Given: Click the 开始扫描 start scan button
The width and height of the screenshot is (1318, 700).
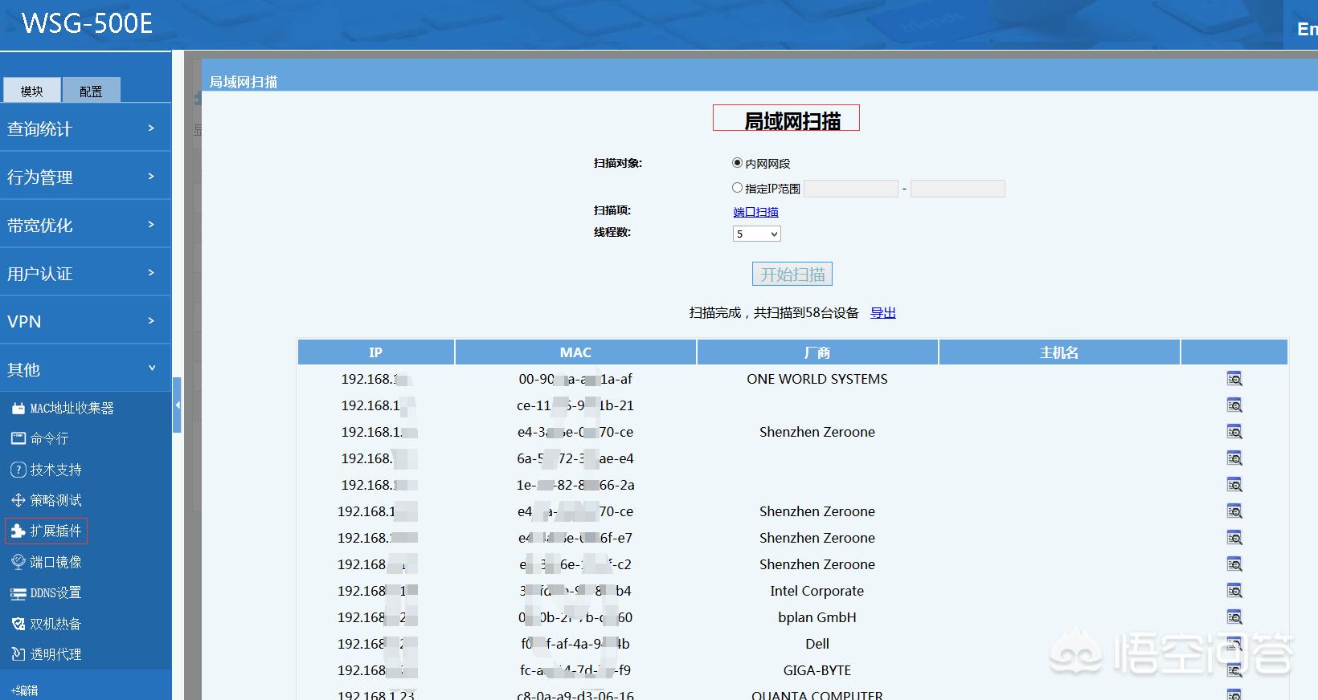Looking at the screenshot, I should 792,275.
